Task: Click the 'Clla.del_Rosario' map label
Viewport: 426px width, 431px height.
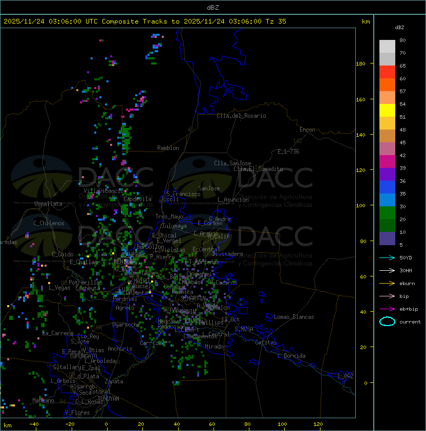Action: click(x=241, y=116)
